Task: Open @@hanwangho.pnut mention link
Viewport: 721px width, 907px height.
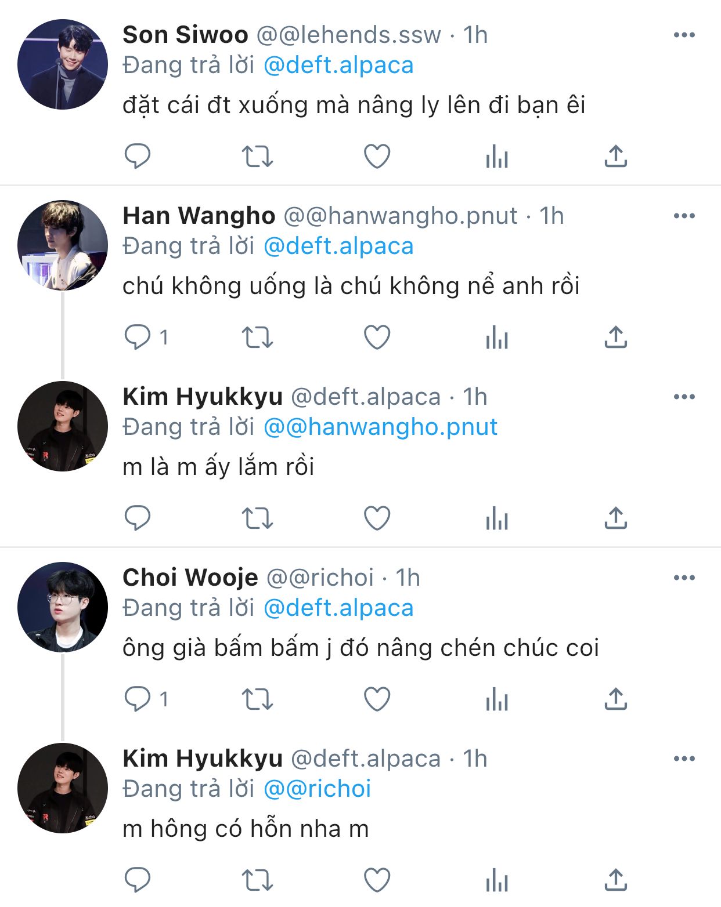Action: click(380, 427)
